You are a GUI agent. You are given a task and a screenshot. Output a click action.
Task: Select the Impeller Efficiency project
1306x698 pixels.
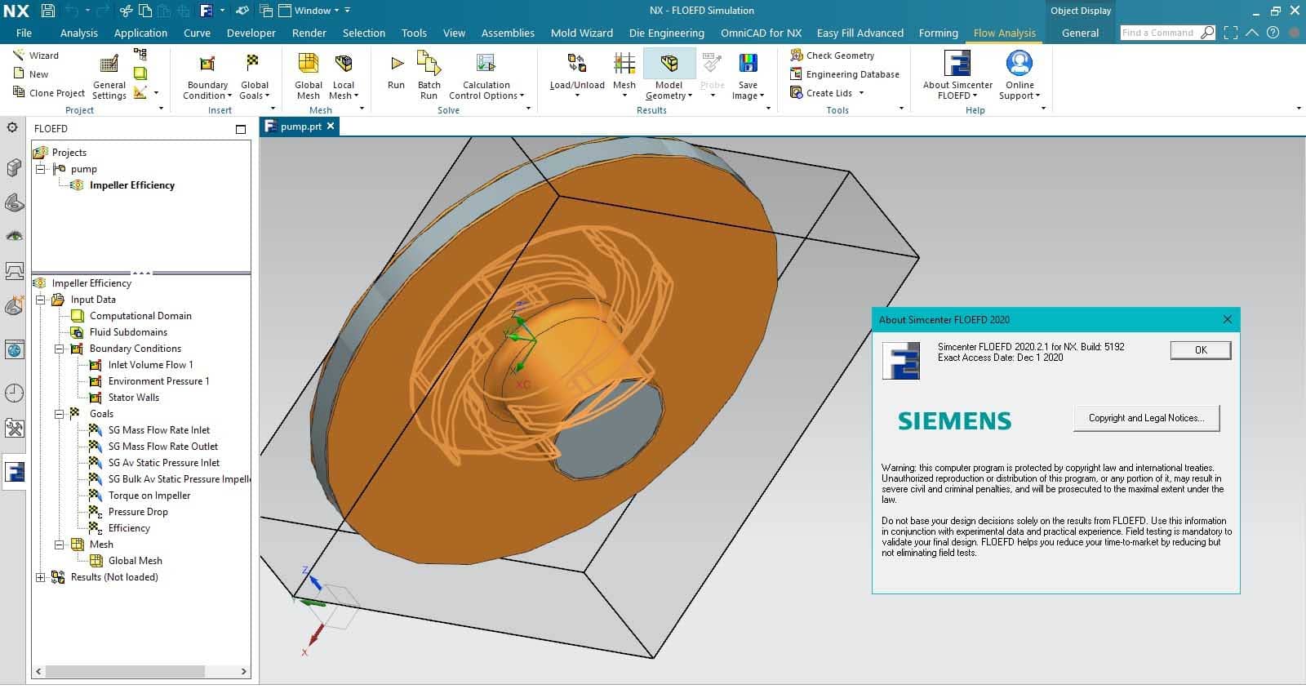(x=132, y=185)
